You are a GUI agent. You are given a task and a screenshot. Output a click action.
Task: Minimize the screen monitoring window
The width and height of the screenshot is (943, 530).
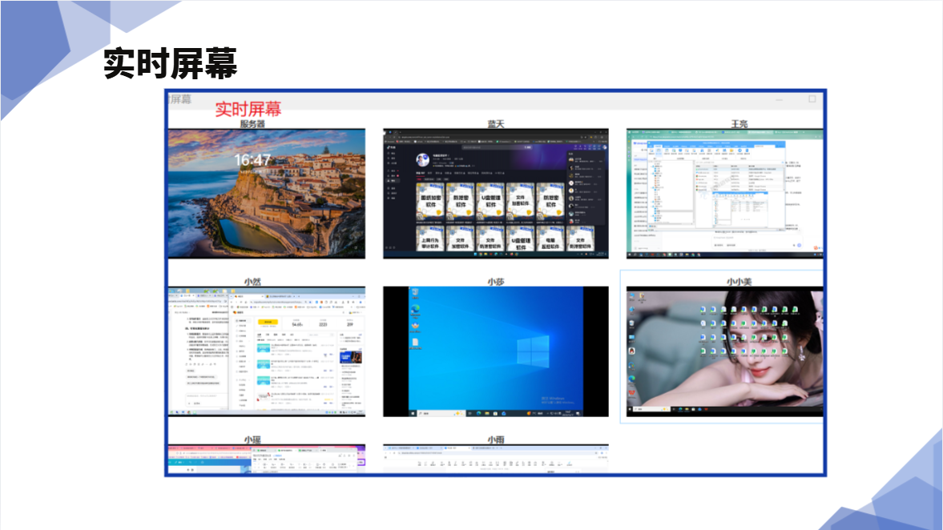click(780, 100)
